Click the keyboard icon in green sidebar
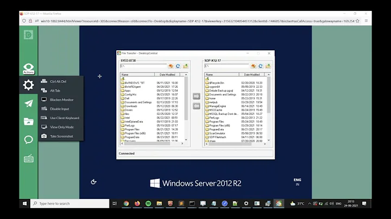The width and height of the screenshot is (391, 219). pyautogui.click(x=28, y=158)
